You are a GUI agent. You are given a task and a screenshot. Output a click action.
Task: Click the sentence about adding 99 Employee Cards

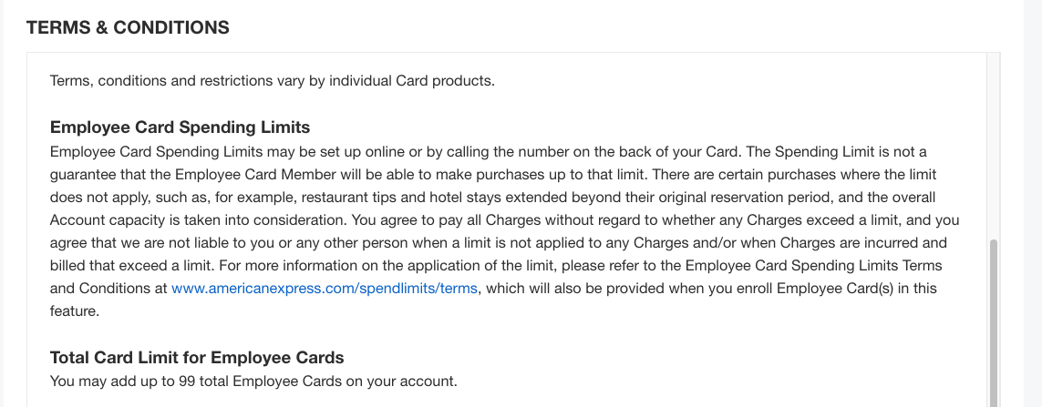(x=253, y=382)
